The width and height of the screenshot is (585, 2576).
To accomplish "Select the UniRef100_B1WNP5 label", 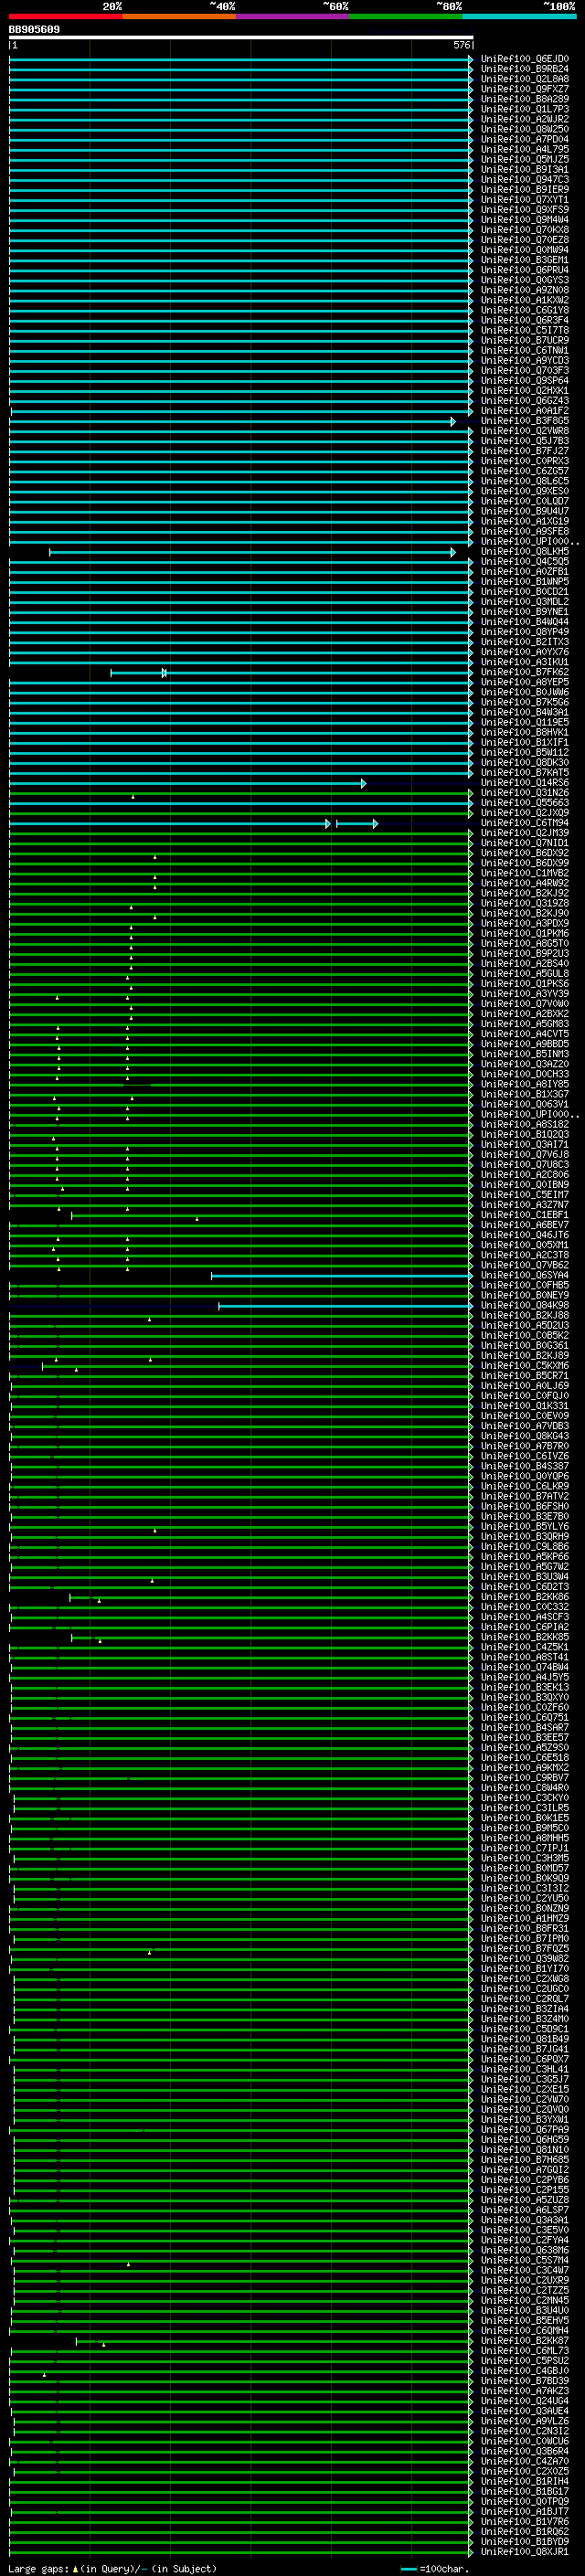I will pyautogui.click(x=525, y=582).
